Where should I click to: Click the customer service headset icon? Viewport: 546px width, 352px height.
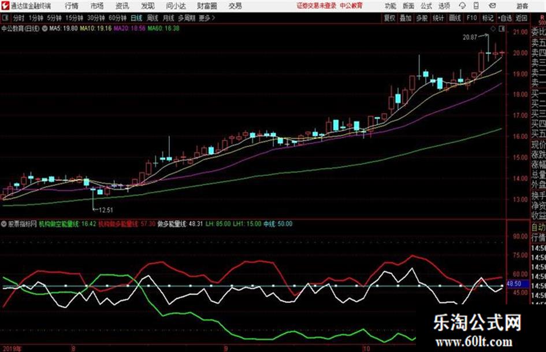coord(462,6)
